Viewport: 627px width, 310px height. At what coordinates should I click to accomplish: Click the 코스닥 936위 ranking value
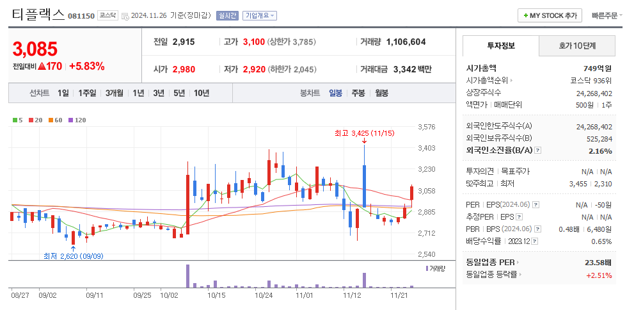click(591, 81)
